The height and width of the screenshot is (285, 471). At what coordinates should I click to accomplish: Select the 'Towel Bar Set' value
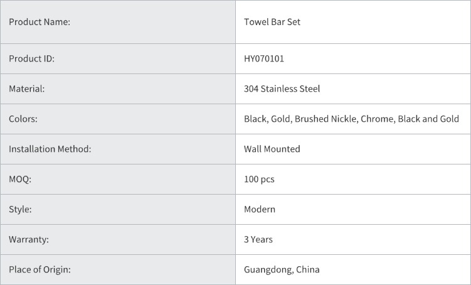coord(272,22)
